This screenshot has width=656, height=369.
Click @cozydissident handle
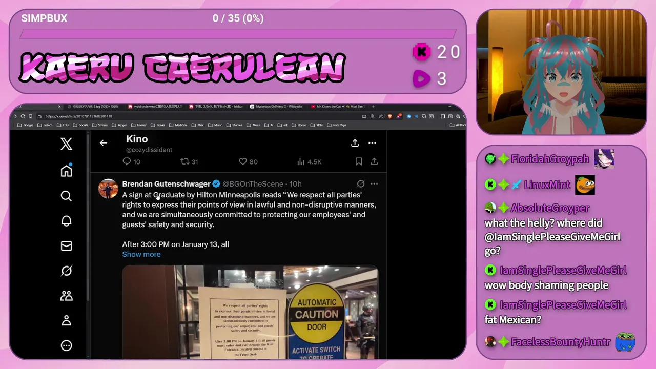coord(149,150)
